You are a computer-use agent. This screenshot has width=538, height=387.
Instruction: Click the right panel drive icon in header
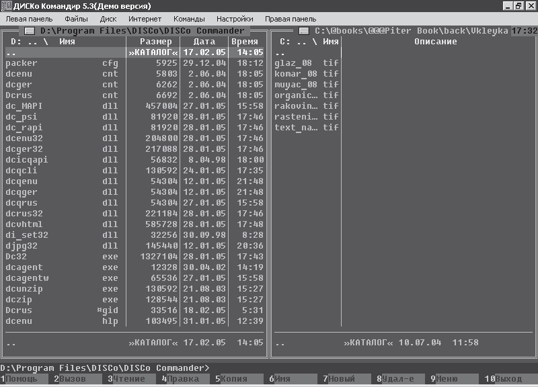(304, 31)
